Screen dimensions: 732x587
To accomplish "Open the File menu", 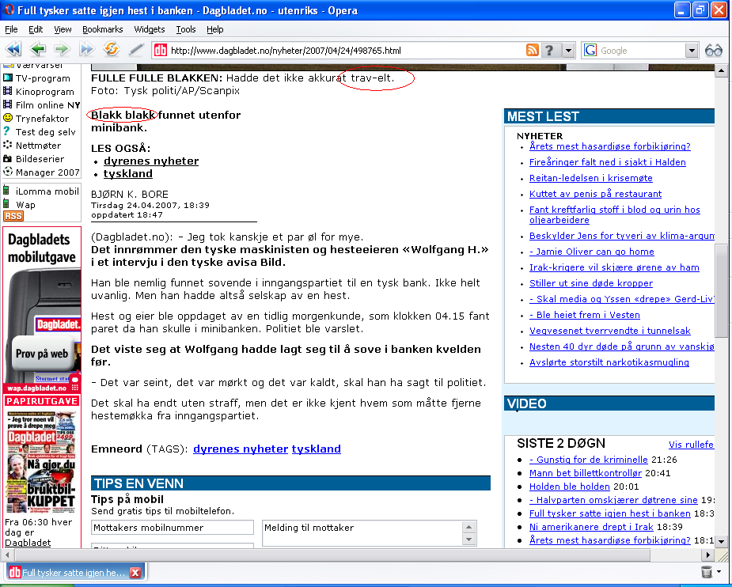I will coord(11,29).
